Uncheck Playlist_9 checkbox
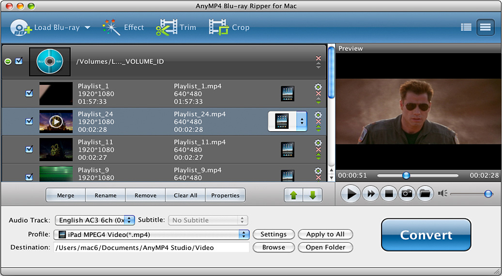502x276 pixels. 29,177
